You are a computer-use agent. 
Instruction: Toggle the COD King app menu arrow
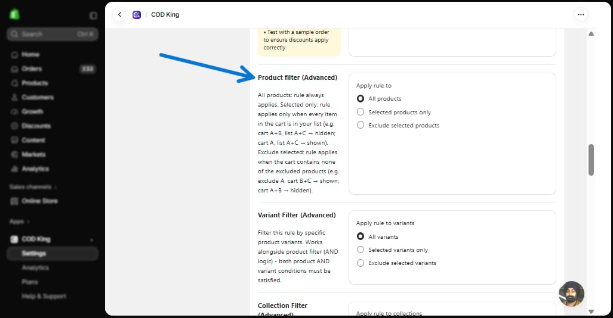[x=91, y=240]
